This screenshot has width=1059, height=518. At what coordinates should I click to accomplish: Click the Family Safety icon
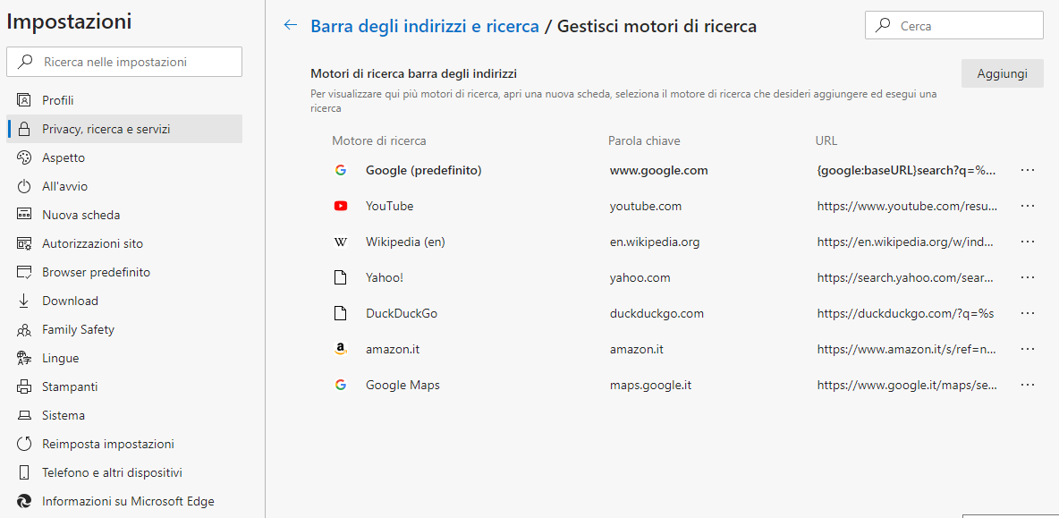[24, 329]
